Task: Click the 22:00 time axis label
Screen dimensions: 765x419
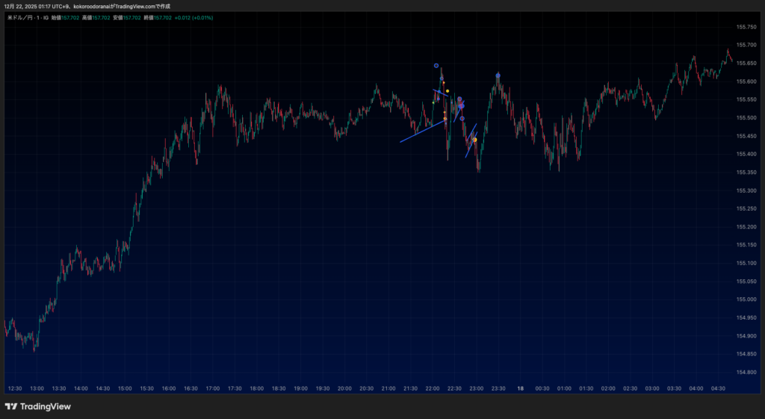Action: click(x=432, y=388)
